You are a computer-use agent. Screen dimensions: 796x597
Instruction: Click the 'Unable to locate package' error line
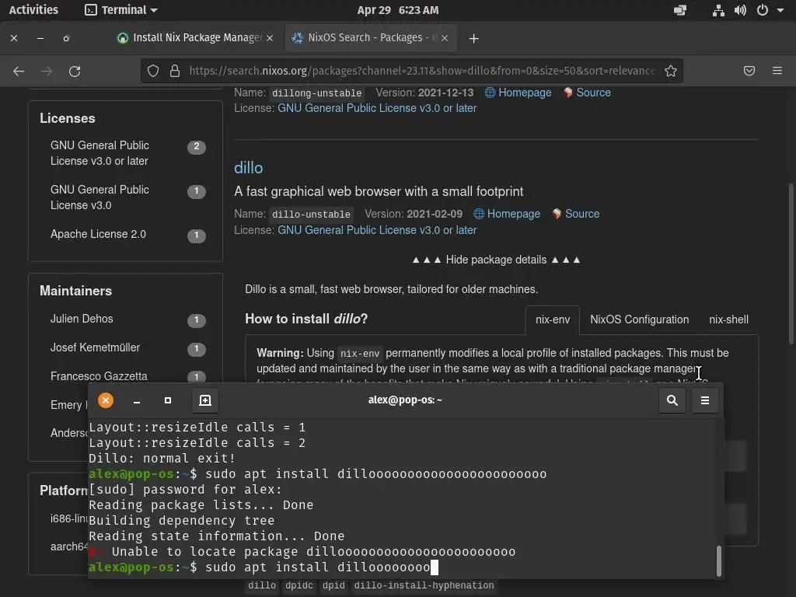pyautogui.click(x=302, y=552)
